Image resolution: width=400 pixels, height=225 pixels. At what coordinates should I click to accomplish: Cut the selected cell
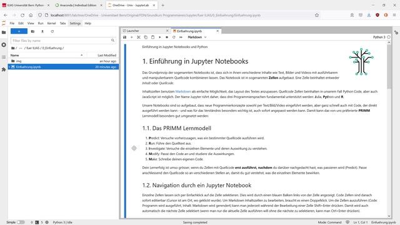pyautogui.click(x=139, y=37)
